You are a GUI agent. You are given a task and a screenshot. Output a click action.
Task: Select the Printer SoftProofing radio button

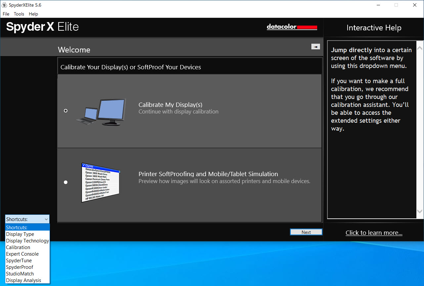pos(65,182)
